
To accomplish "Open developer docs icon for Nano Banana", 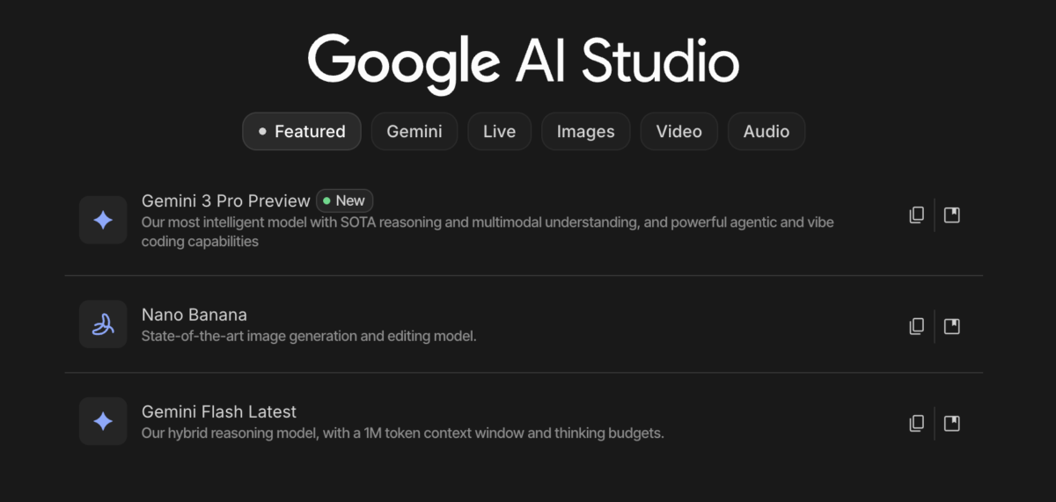I will point(951,326).
